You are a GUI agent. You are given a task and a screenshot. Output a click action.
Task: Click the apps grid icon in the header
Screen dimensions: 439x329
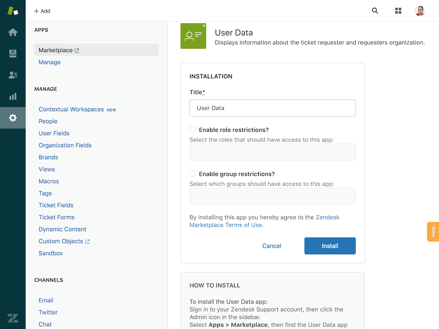click(x=398, y=11)
